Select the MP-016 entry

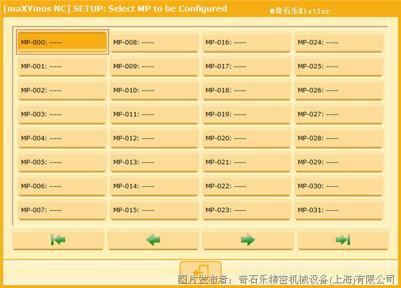point(247,42)
